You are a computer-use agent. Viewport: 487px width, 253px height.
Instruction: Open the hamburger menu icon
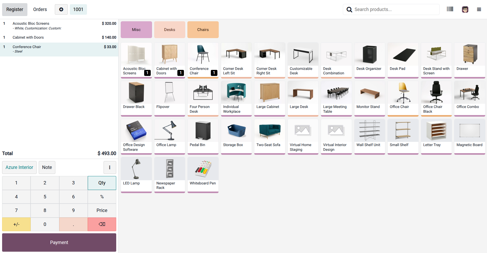[479, 9]
